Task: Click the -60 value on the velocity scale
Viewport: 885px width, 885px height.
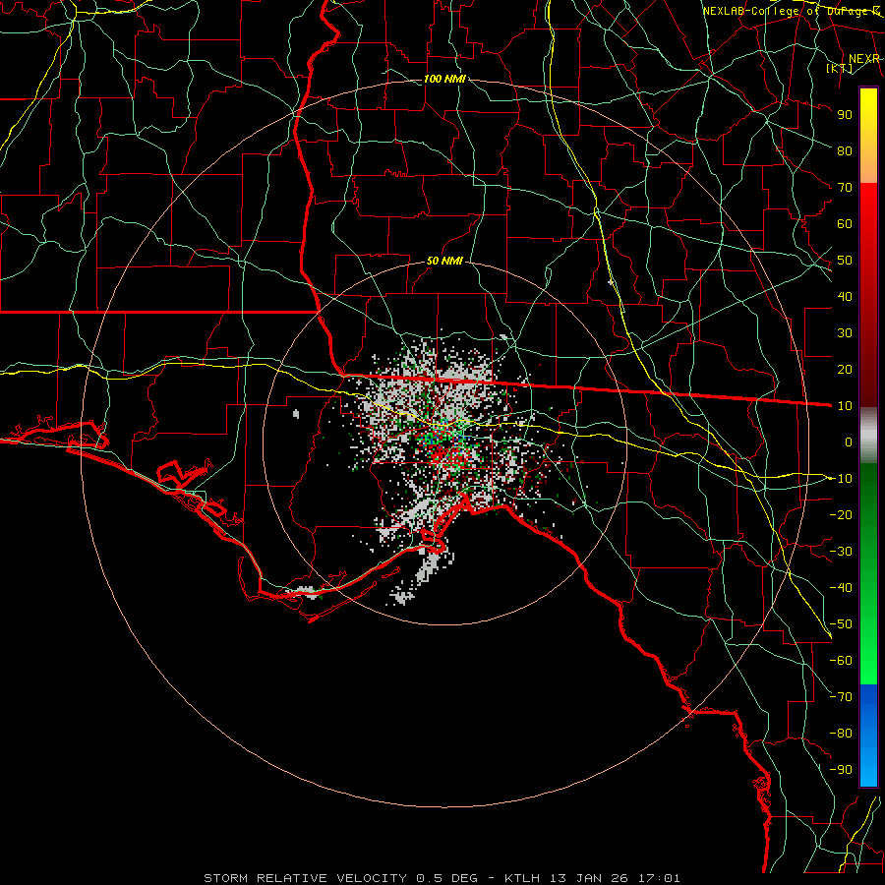Action: point(841,661)
